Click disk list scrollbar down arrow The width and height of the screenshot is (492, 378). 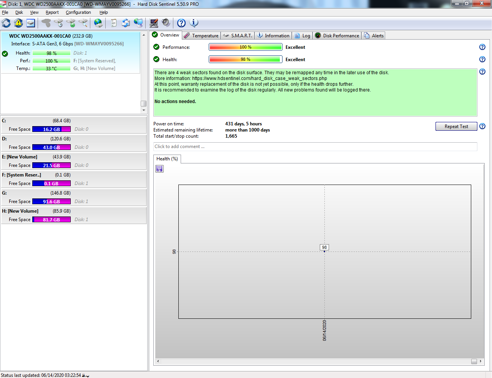pos(144,110)
